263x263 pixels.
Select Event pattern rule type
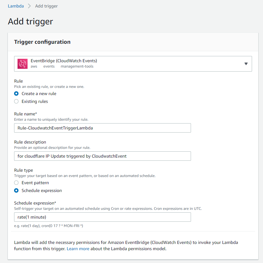tap(17, 183)
